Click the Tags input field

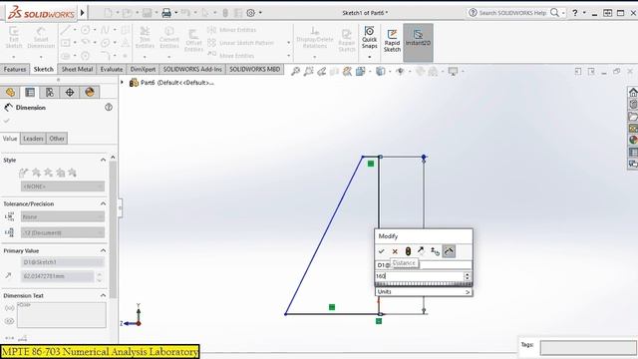point(588,348)
